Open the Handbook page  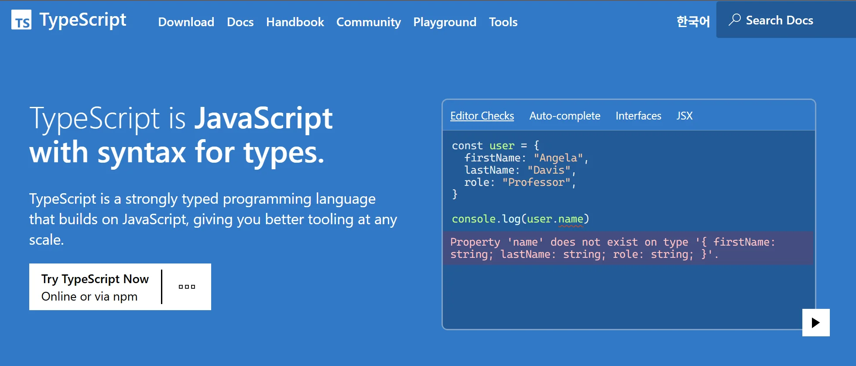(x=295, y=22)
